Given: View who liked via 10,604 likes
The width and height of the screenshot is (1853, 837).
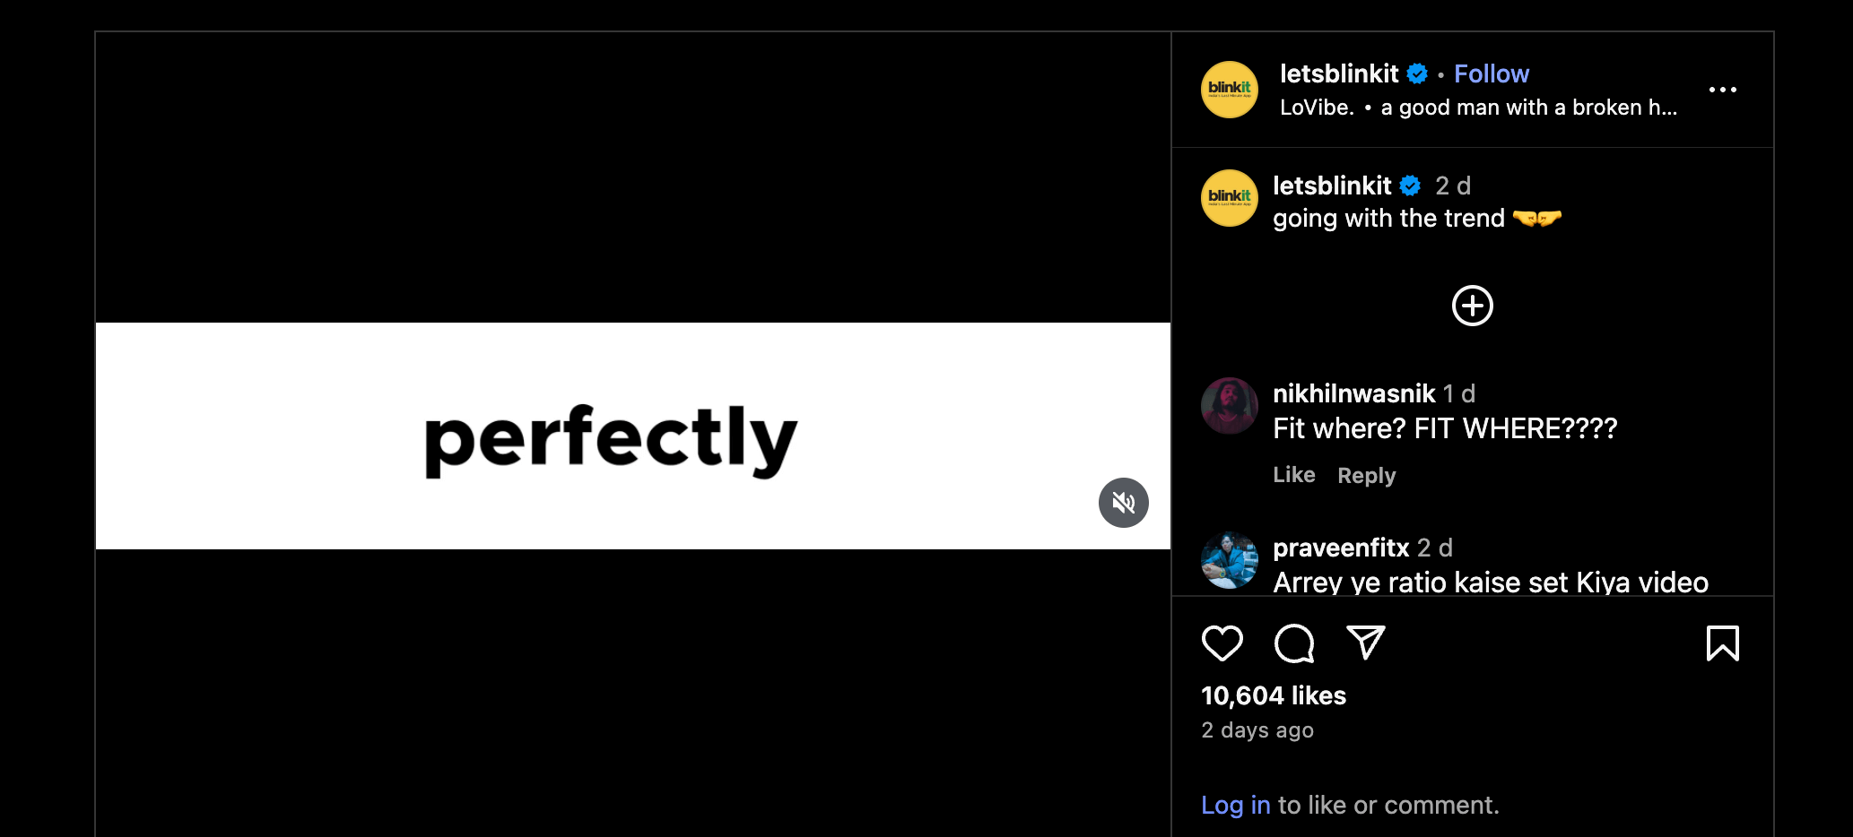Looking at the screenshot, I should 1274,695.
